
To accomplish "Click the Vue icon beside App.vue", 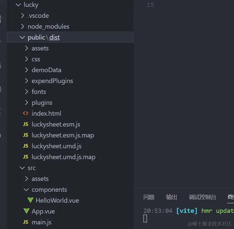I will click(x=26, y=211).
